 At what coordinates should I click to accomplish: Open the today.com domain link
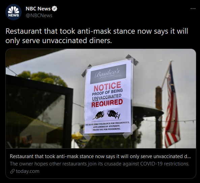tap(28, 171)
